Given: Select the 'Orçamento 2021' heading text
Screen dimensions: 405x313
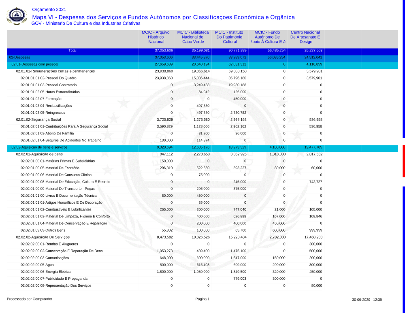Looking at the screenshot, I should coord(49,9).
